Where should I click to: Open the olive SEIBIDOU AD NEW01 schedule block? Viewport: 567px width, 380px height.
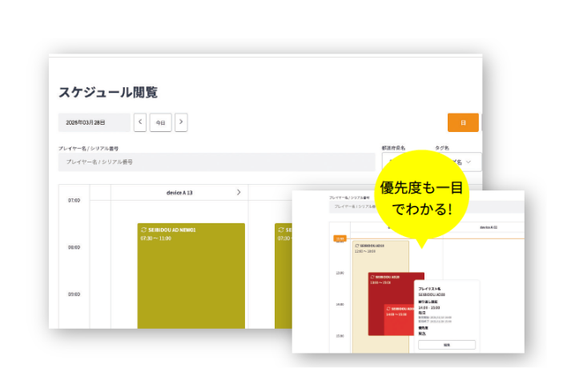(x=191, y=280)
